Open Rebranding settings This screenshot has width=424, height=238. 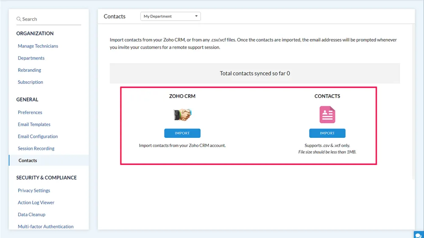(x=30, y=70)
